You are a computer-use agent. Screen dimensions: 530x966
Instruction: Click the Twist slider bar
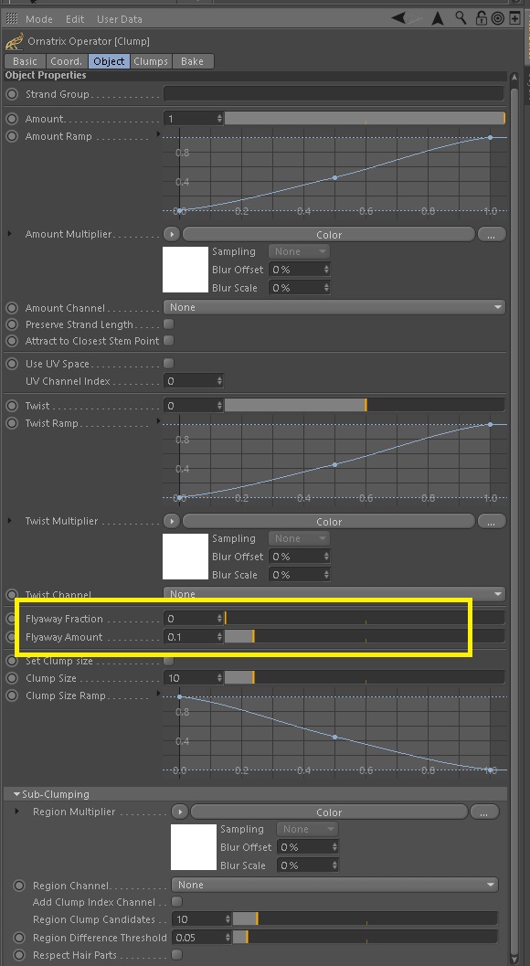[365, 406]
